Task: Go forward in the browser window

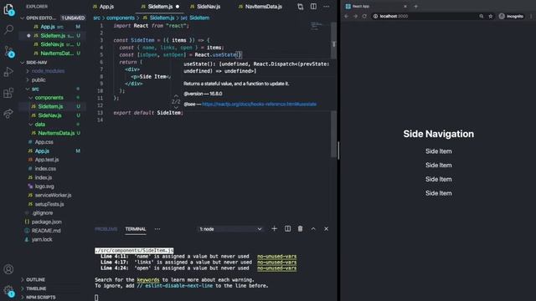Action: 355,16
